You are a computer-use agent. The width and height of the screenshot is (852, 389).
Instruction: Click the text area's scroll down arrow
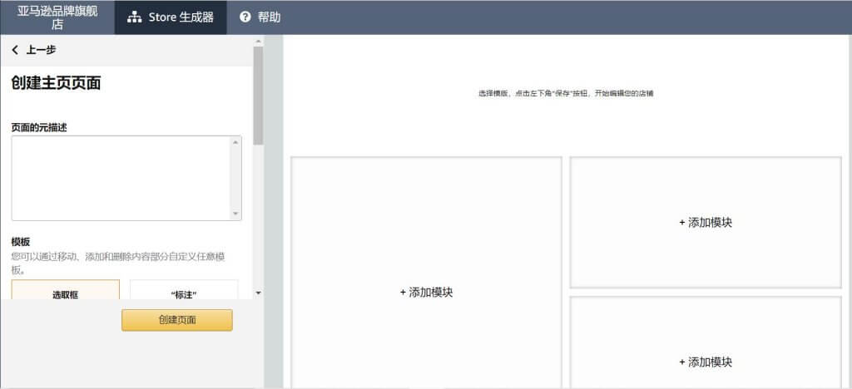tap(235, 214)
